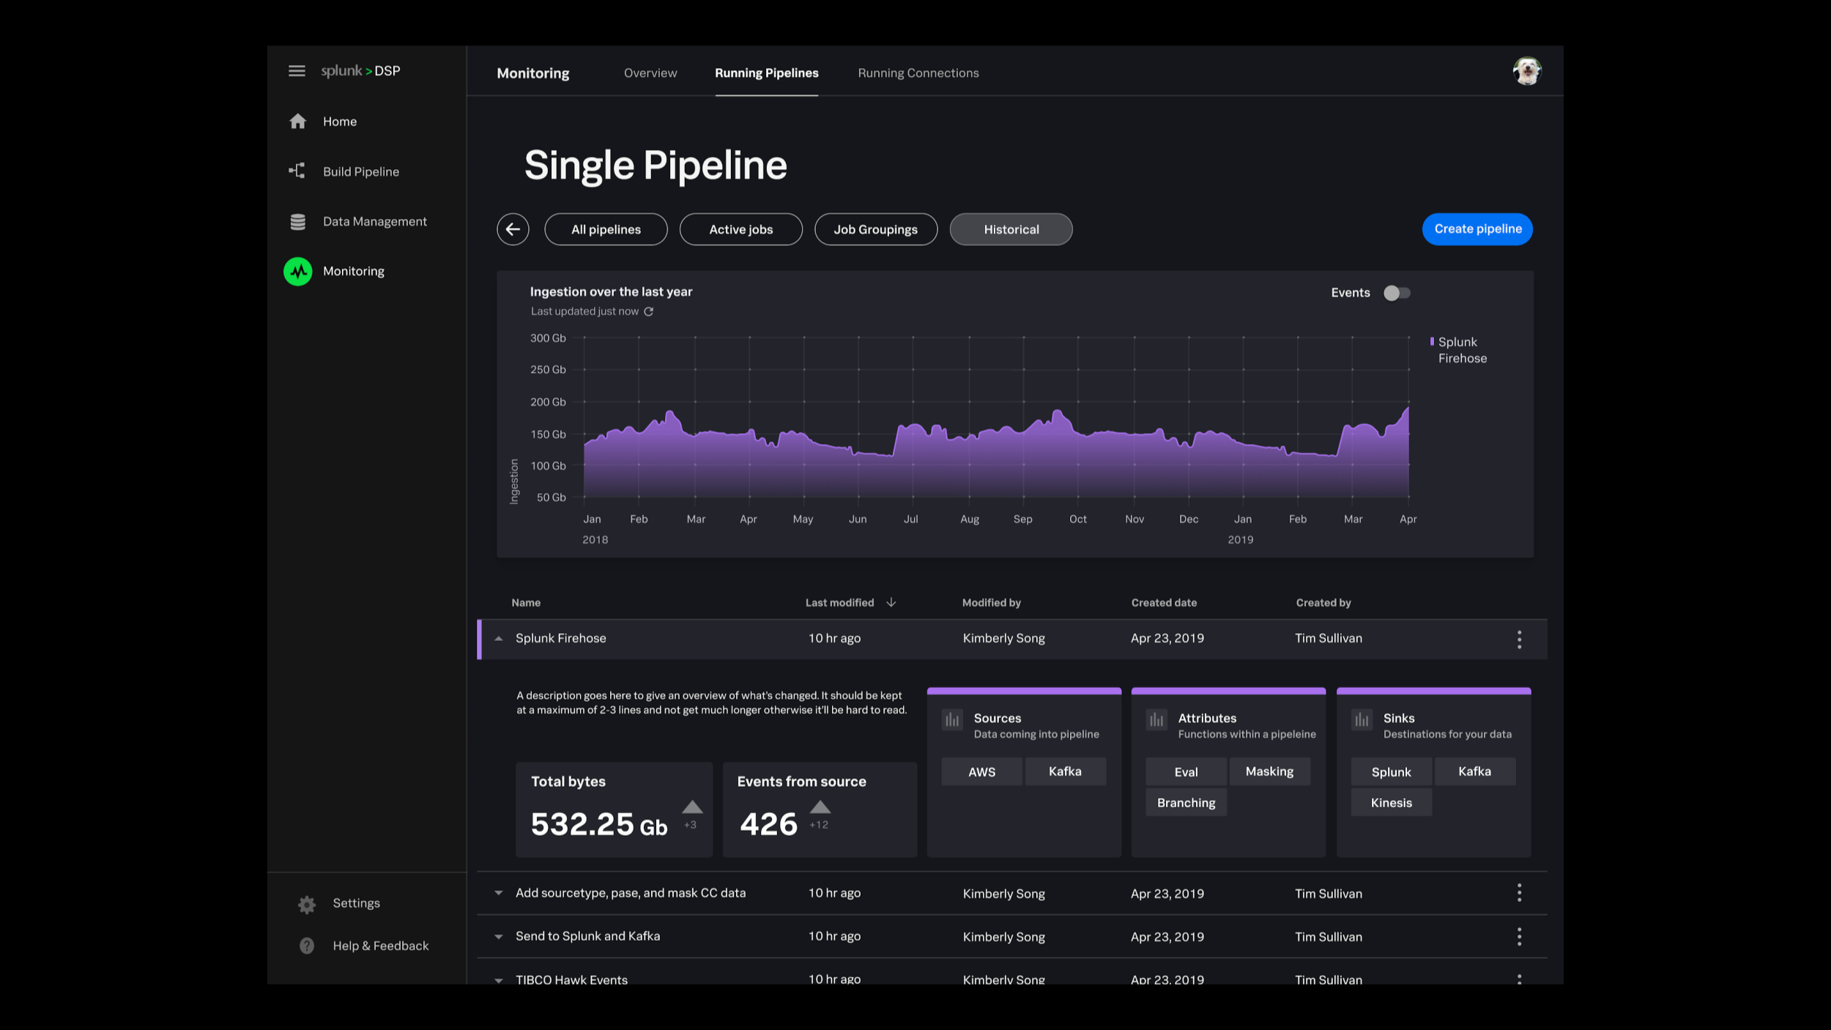Screen dimensions: 1831x1030
Task: Toggle the Events switch
Action: point(1397,293)
